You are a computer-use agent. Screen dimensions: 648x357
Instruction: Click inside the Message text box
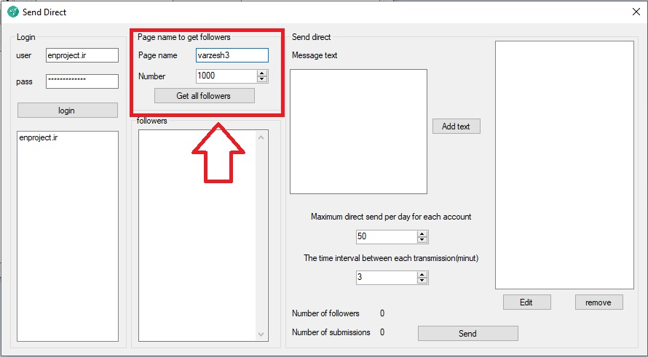pos(358,132)
